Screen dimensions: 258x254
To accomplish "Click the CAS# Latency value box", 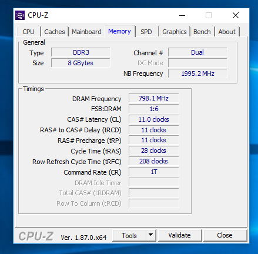I will click(154, 119).
